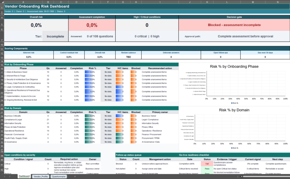Image resolution: width=290 pixels, height=179 pixels.
Task: Click the 'Risk committee' owner cell
Action: pos(92,164)
